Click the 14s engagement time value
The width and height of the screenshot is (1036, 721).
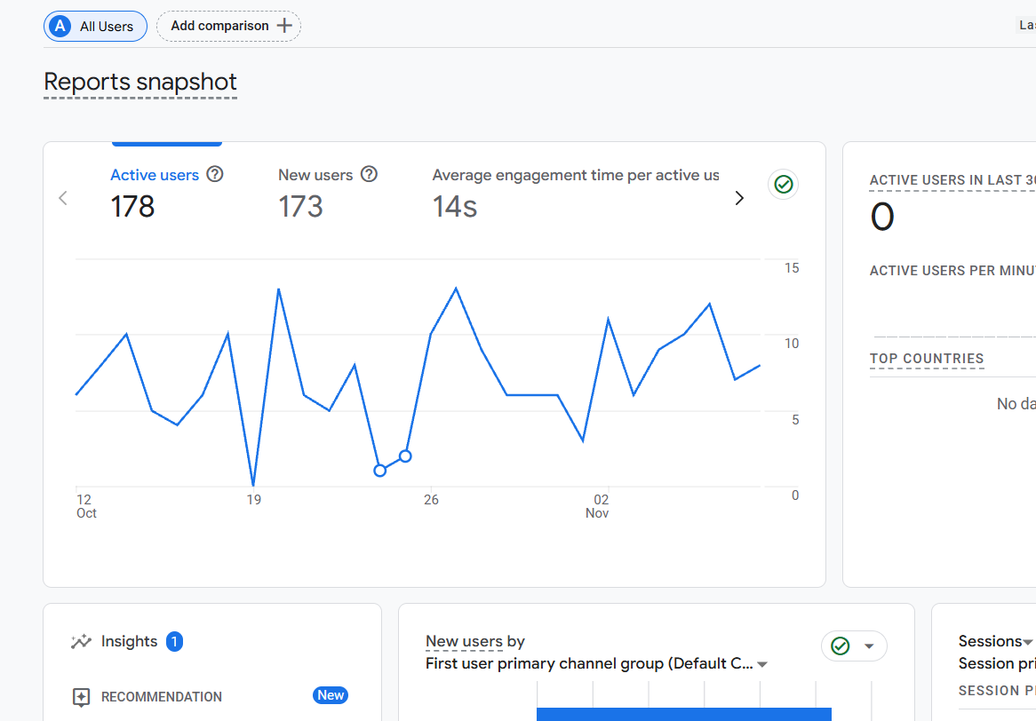point(455,207)
